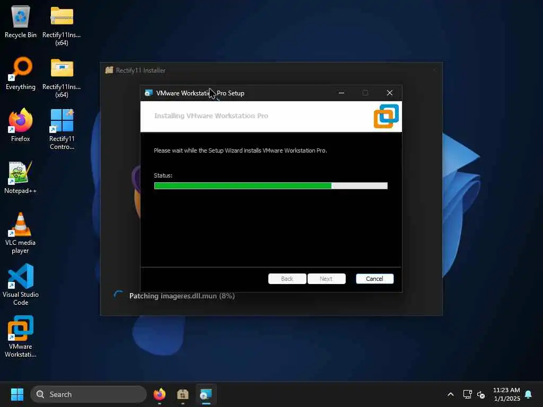Cancel the VMware Workstation Pro installation
The image size is (543, 407).
coord(375,279)
